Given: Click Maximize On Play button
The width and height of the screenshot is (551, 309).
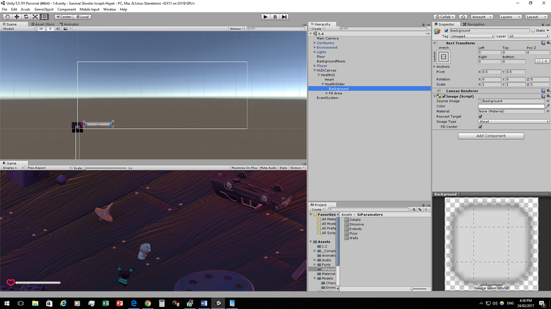Looking at the screenshot, I should coord(244,168).
